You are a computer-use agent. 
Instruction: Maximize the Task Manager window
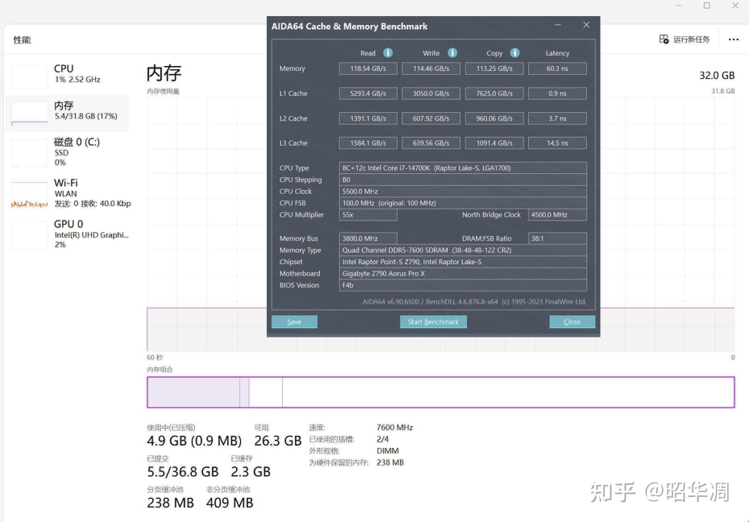(707, 6)
